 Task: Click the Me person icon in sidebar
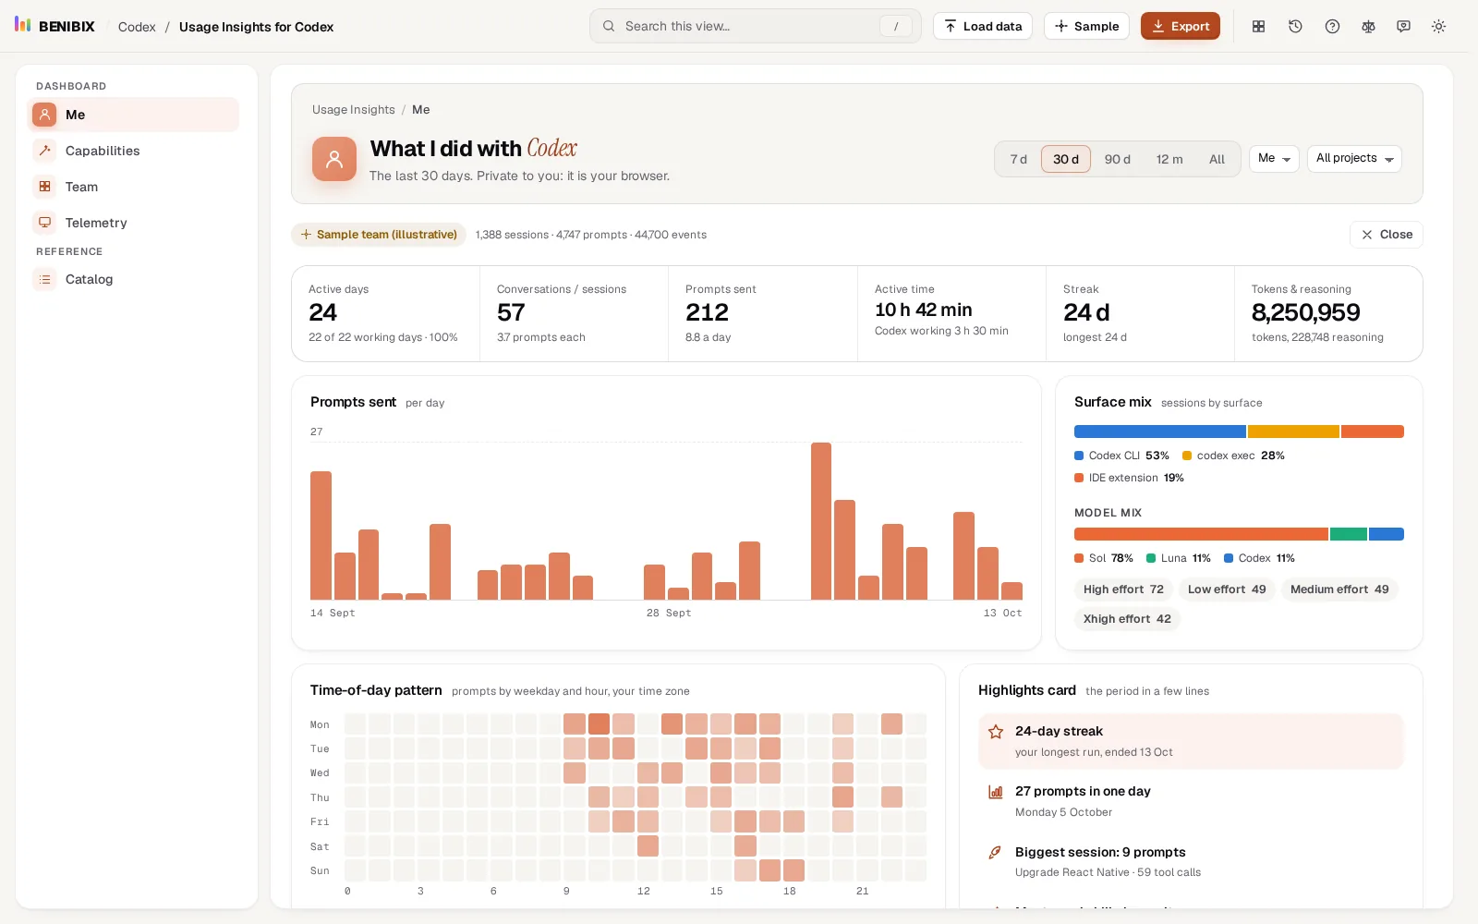tap(44, 115)
